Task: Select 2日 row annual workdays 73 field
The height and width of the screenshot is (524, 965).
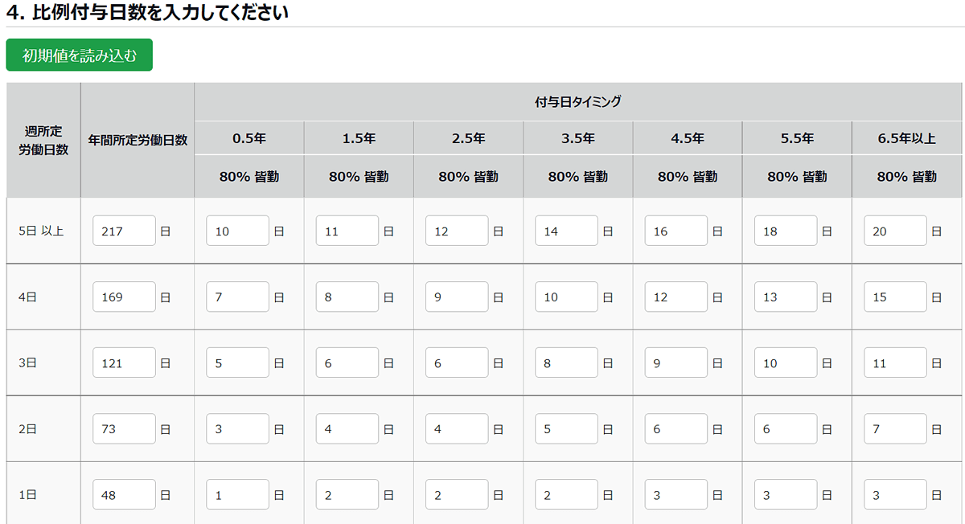Action: 124,428
